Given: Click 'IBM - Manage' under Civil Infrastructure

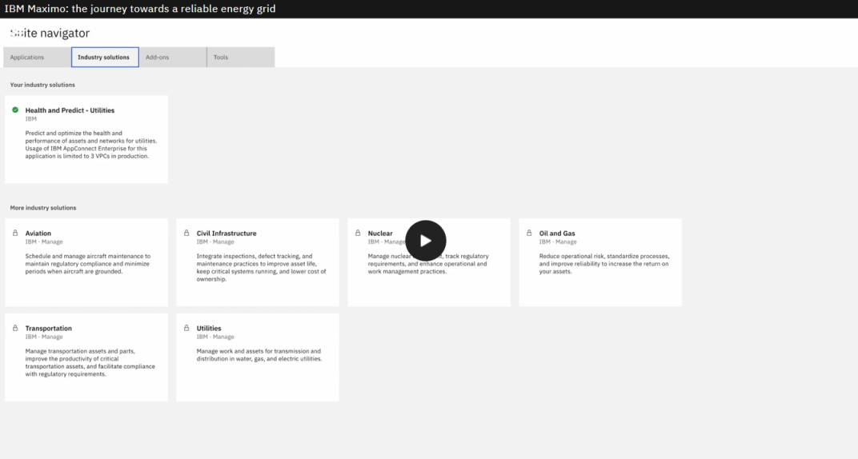Looking at the screenshot, I should (x=215, y=241).
